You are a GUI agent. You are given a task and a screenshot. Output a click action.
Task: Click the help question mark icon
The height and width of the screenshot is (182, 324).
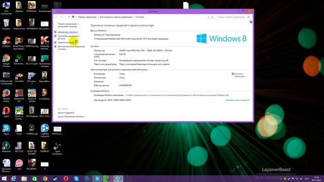click(x=251, y=22)
